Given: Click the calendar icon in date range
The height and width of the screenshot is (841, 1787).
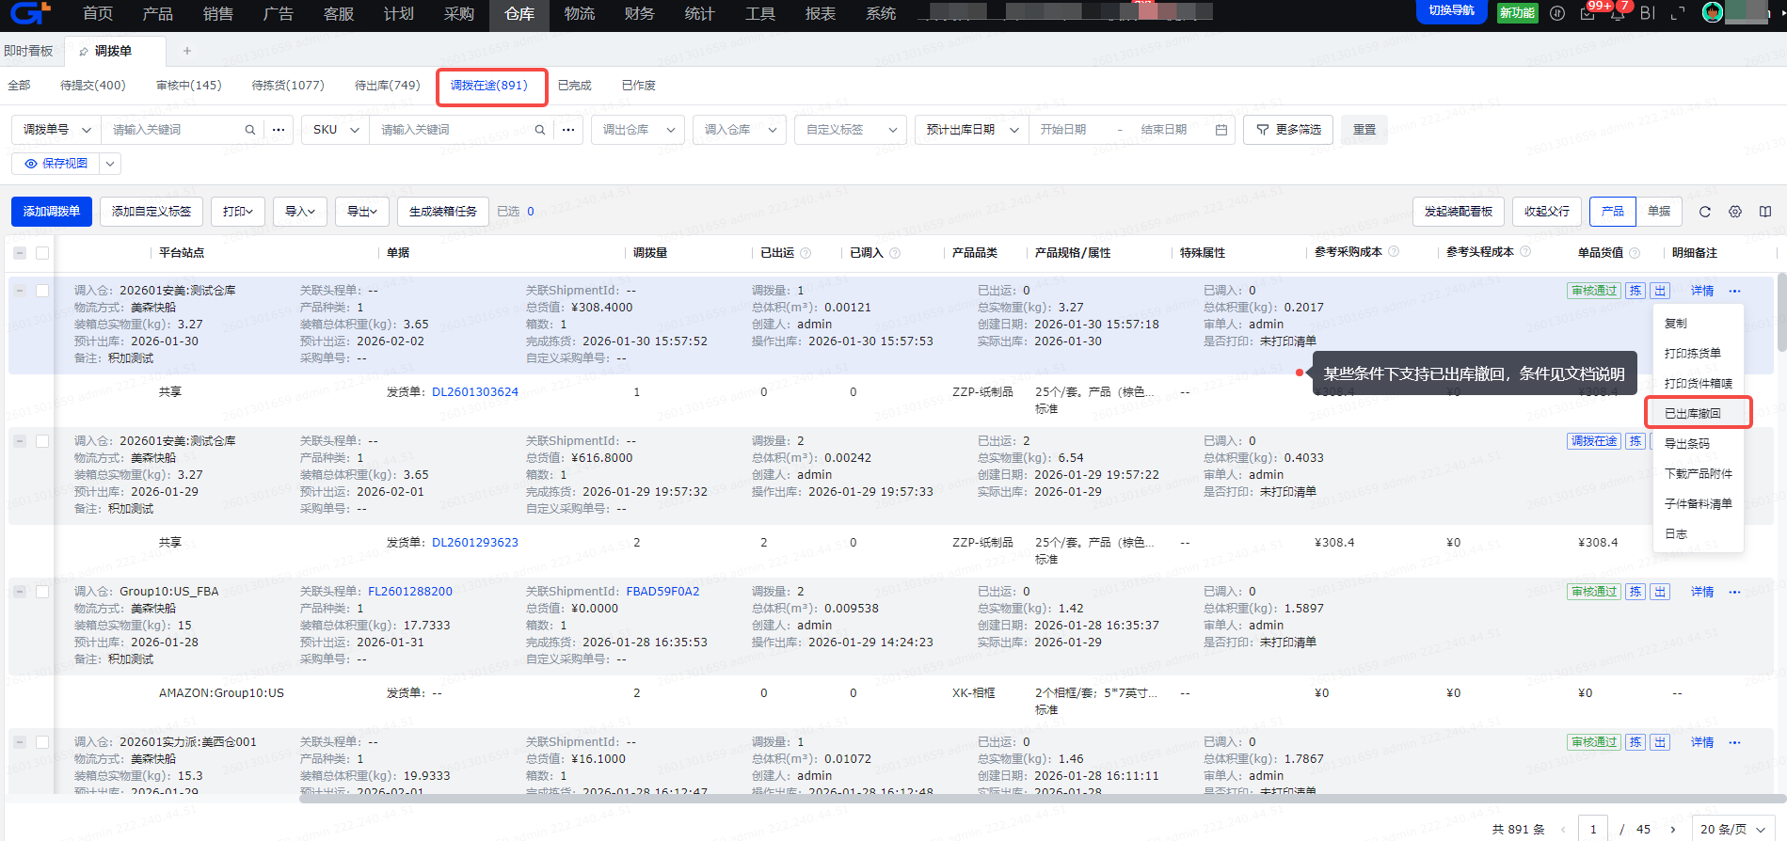Looking at the screenshot, I should click(1221, 130).
